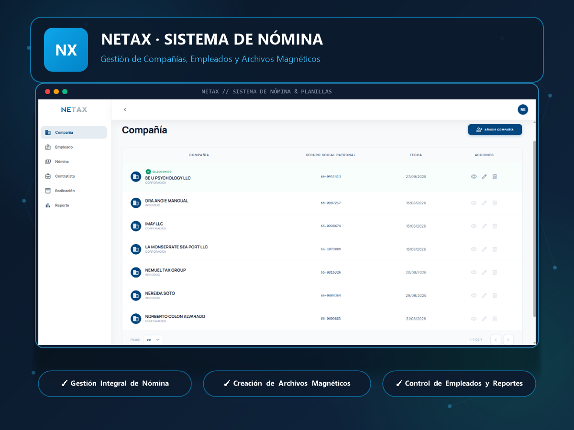
Task: View NORBERTO COLON ALVARADO with eye icon
Action: (x=474, y=319)
